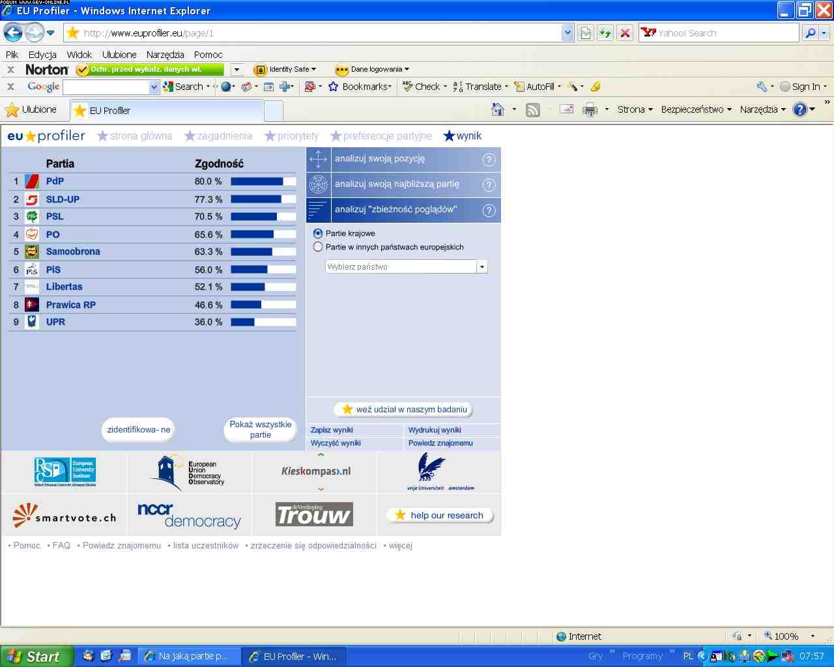Click the PdP agreement percentage bar
The image size is (834, 667).
263,182
